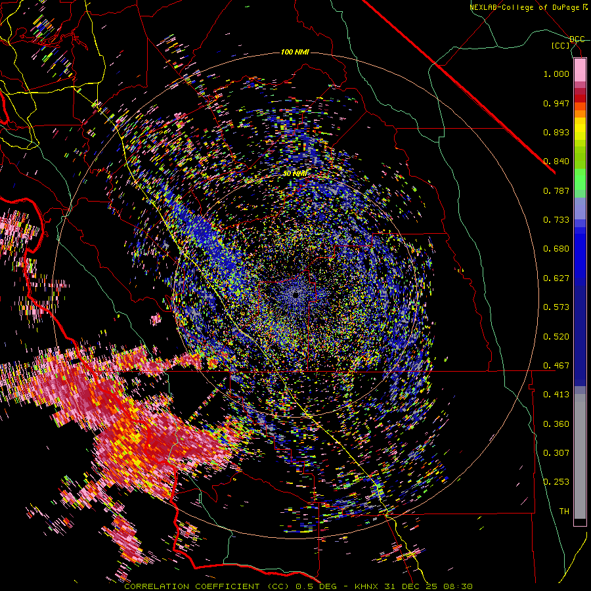
Task: Click the 0.253 color scale value
Action: point(556,482)
